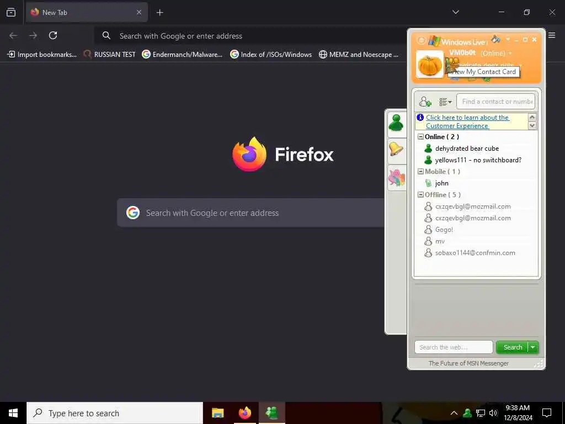Open the butterfly MSN side tab

[396, 177]
